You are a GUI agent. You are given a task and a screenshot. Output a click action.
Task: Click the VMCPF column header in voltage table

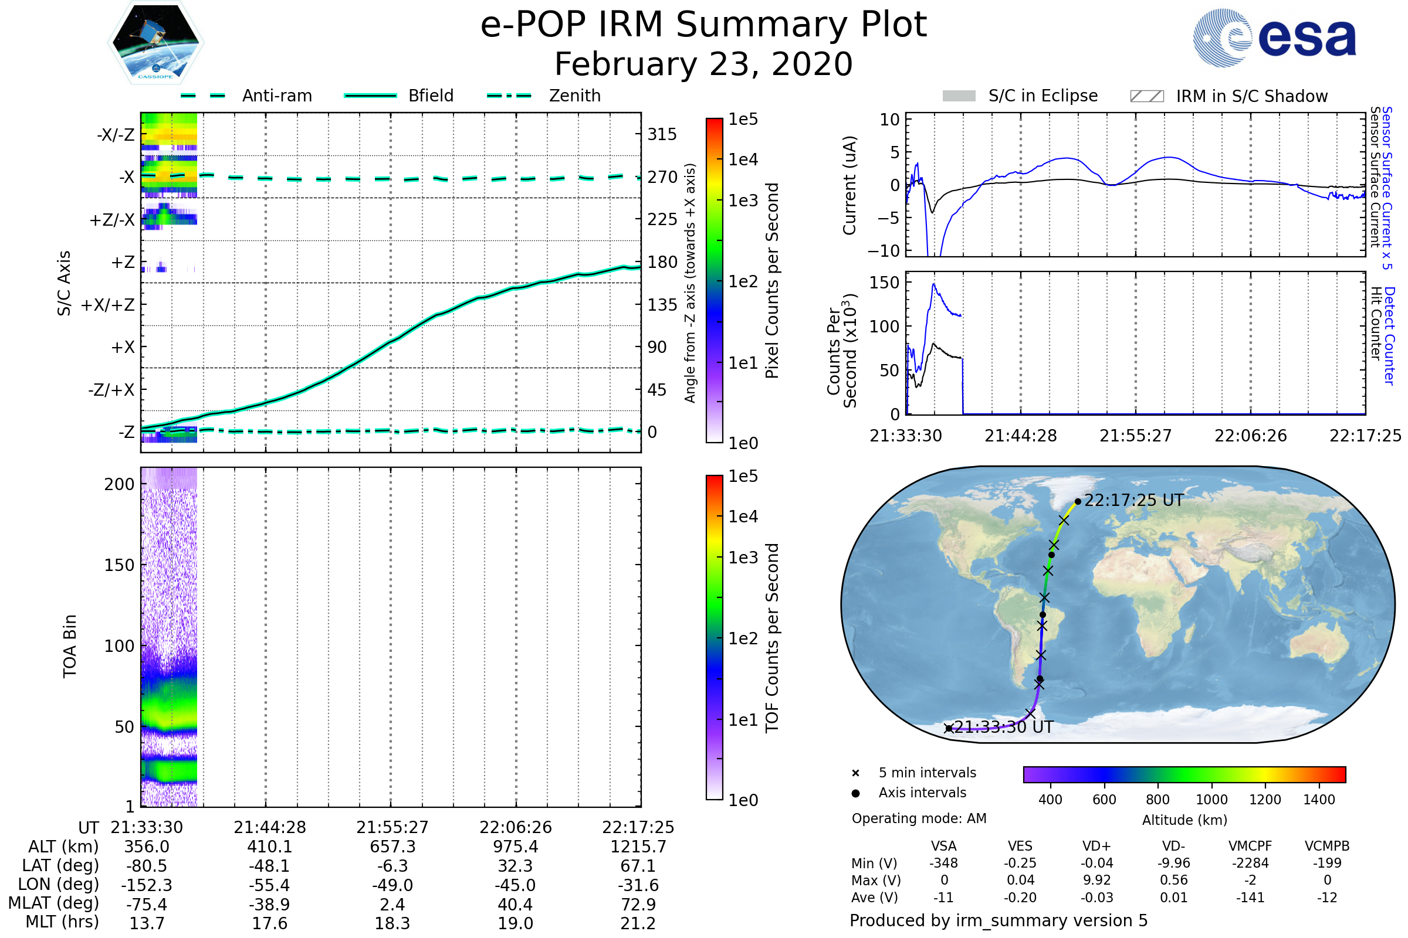point(1250,846)
